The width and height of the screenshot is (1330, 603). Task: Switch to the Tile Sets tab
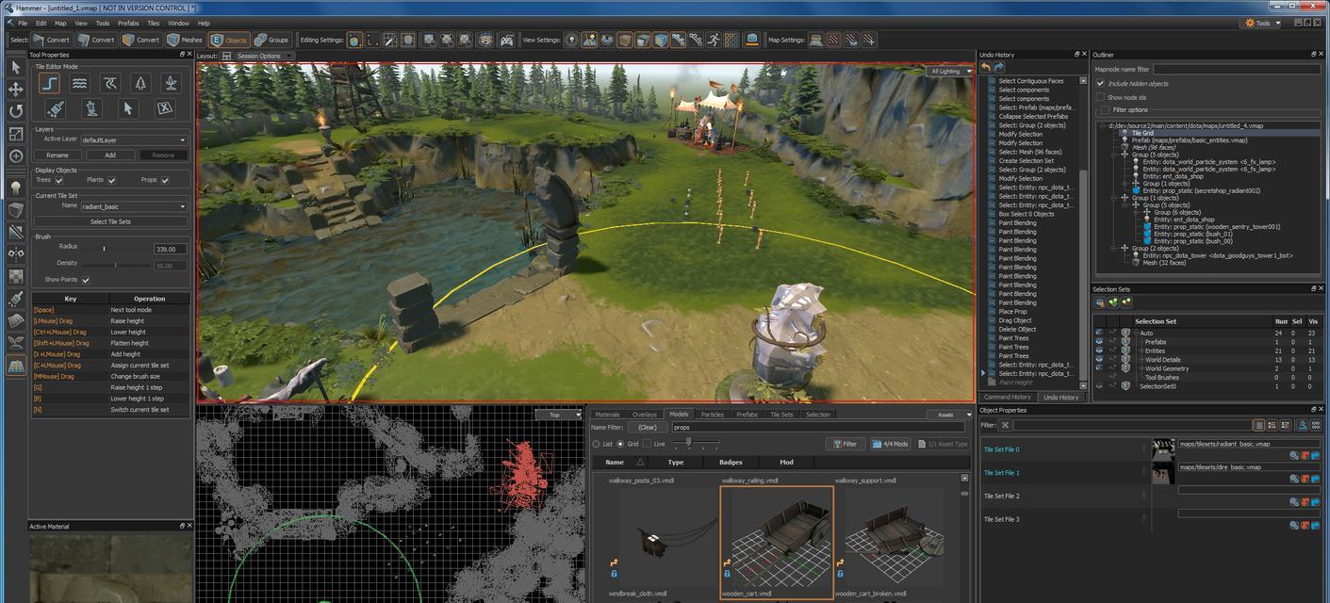782,415
